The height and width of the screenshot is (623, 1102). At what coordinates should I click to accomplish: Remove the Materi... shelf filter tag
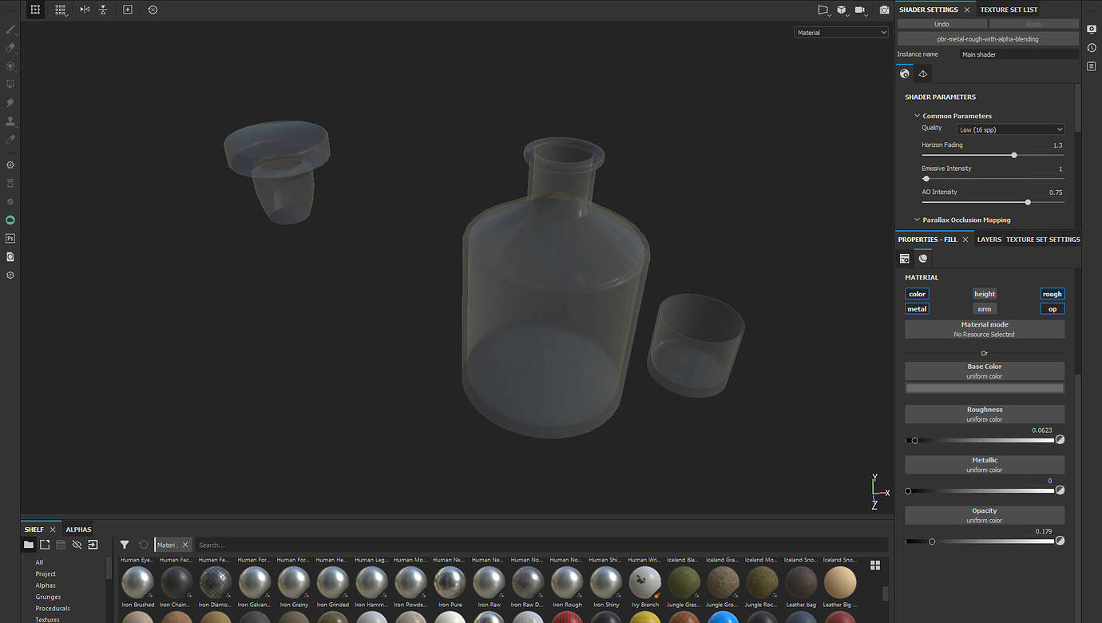click(x=185, y=545)
